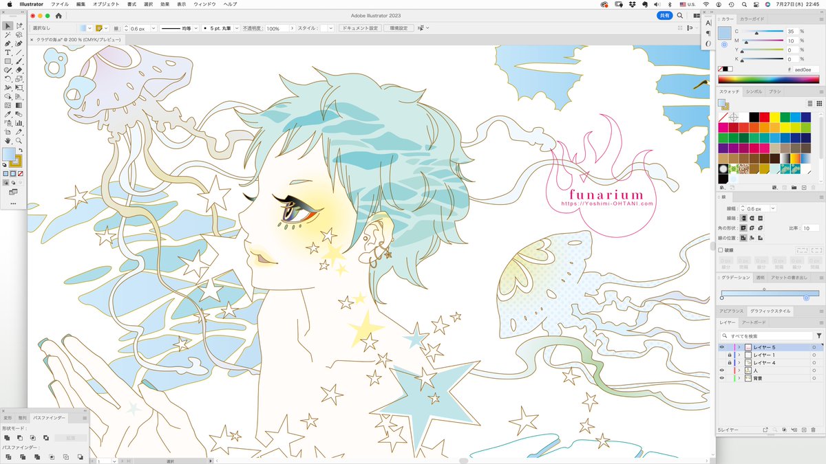Open control bar stroke width dropdown
The height and width of the screenshot is (464, 826).
(x=152, y=28)
